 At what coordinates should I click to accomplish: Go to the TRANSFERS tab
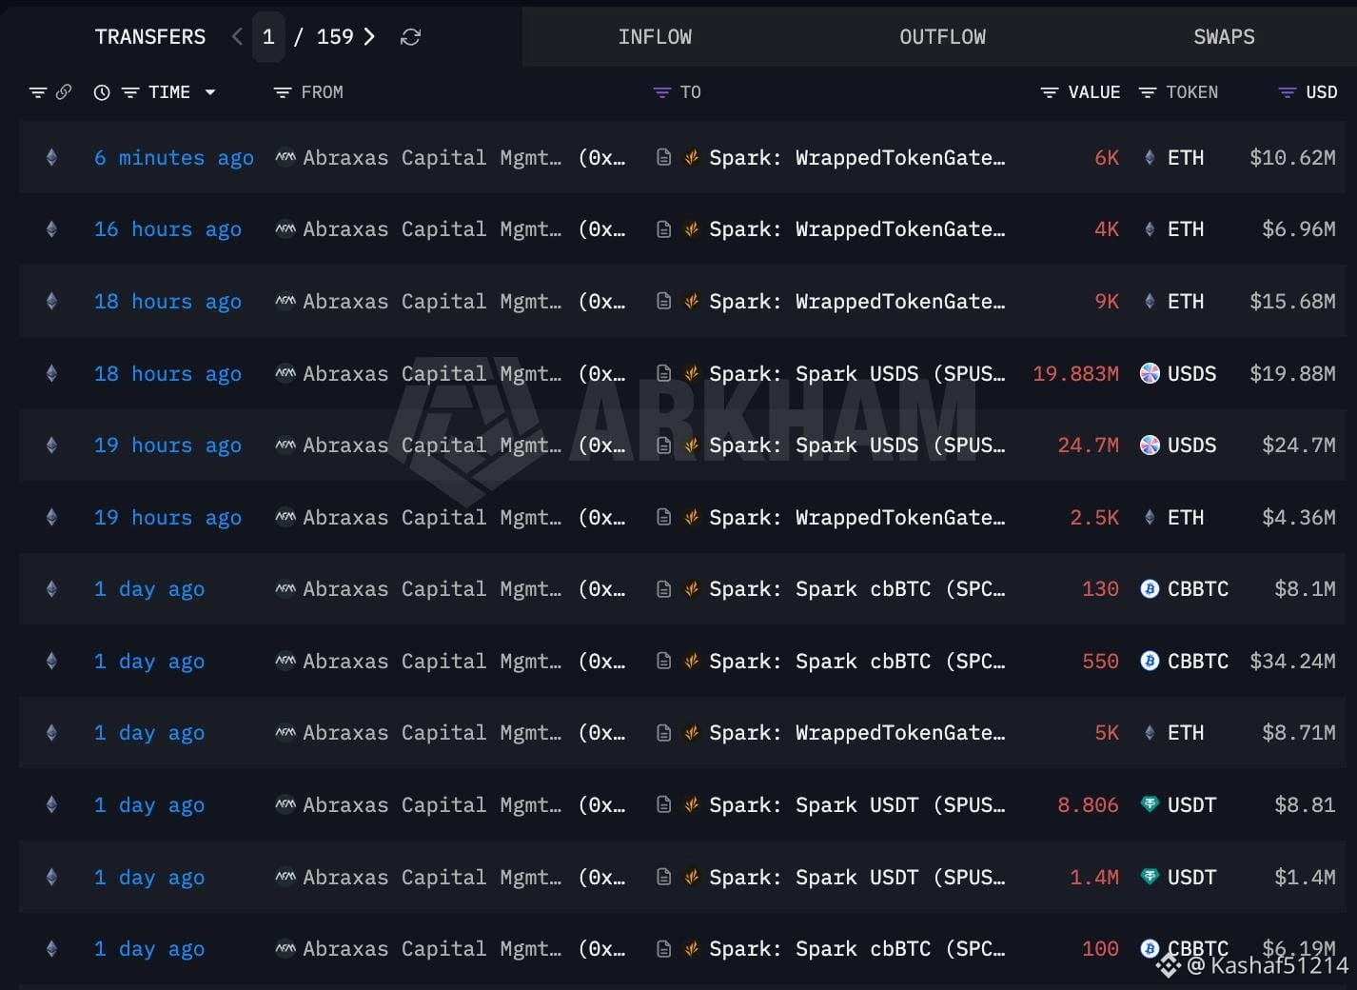pos(150,37)
